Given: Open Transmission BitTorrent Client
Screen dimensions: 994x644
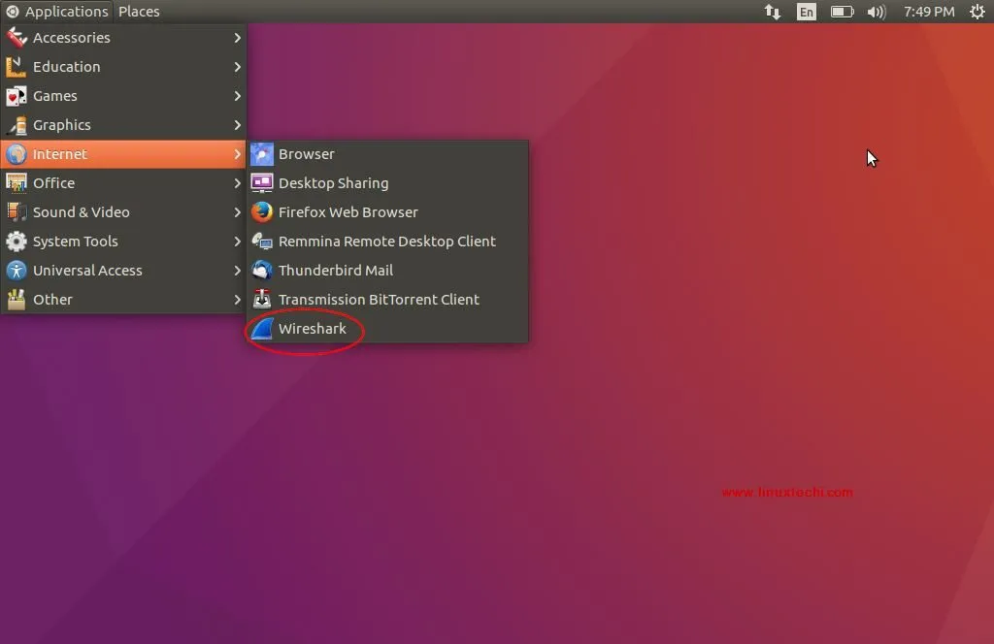Looking at the screenshot, I should (379, 299).
